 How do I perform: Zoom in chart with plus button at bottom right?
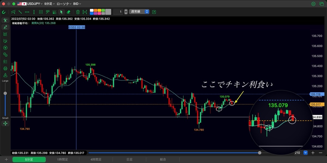[x=313, y=153]
